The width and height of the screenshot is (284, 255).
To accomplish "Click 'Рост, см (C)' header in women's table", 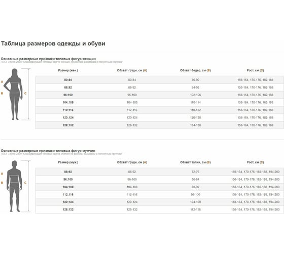I will [x=256, y=70].
